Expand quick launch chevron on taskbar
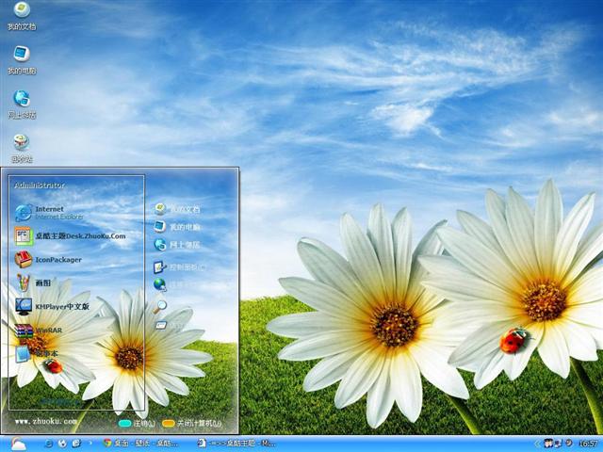This screenshot has height=452, width=603. 90,444
